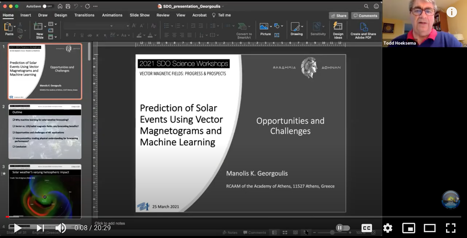Viewport: 467px width, 238px height.
Task: Click the Paste clipboard icon
Action: pyautogui.click(x=8, y=27)
